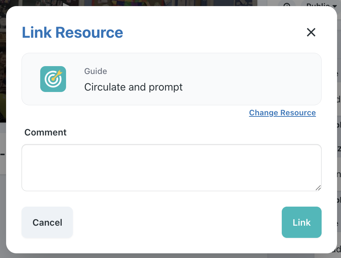Select the 'Circulate and prompt' resource title
This screenshot has width=341, height=258.
133,87
